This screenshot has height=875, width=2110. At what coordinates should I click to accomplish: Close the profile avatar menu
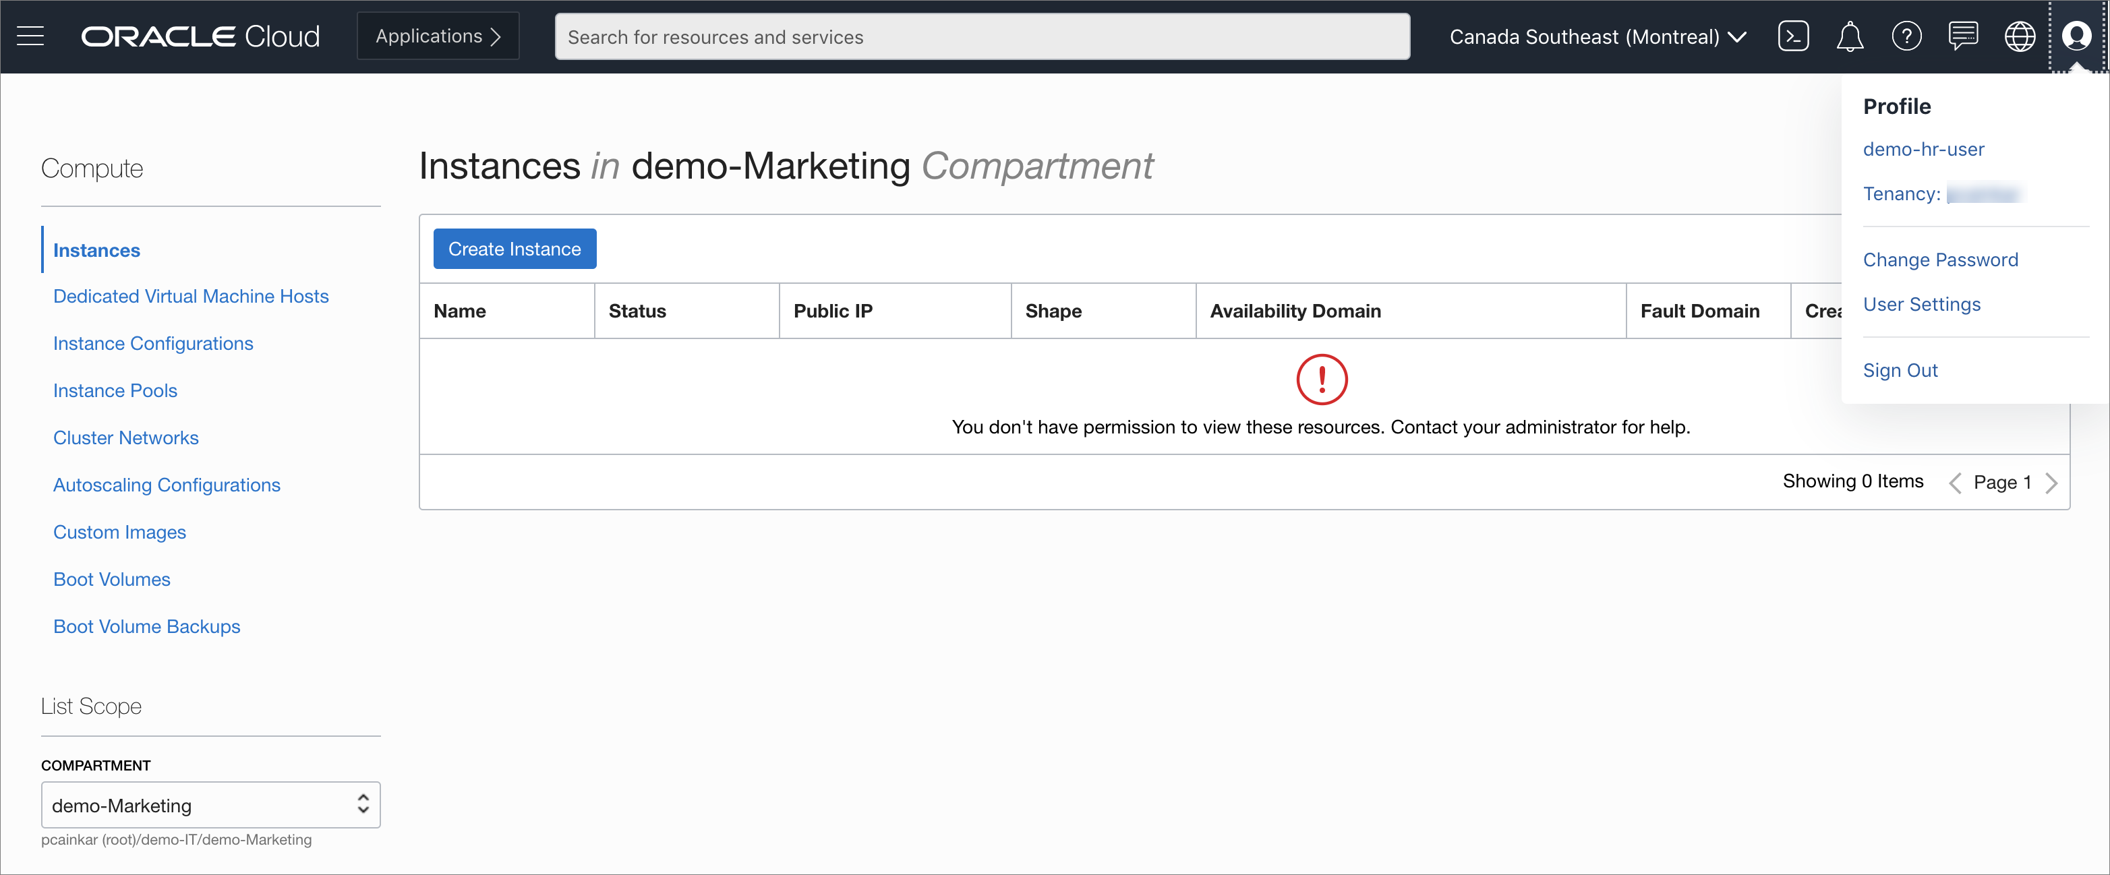click(2076, 37)
